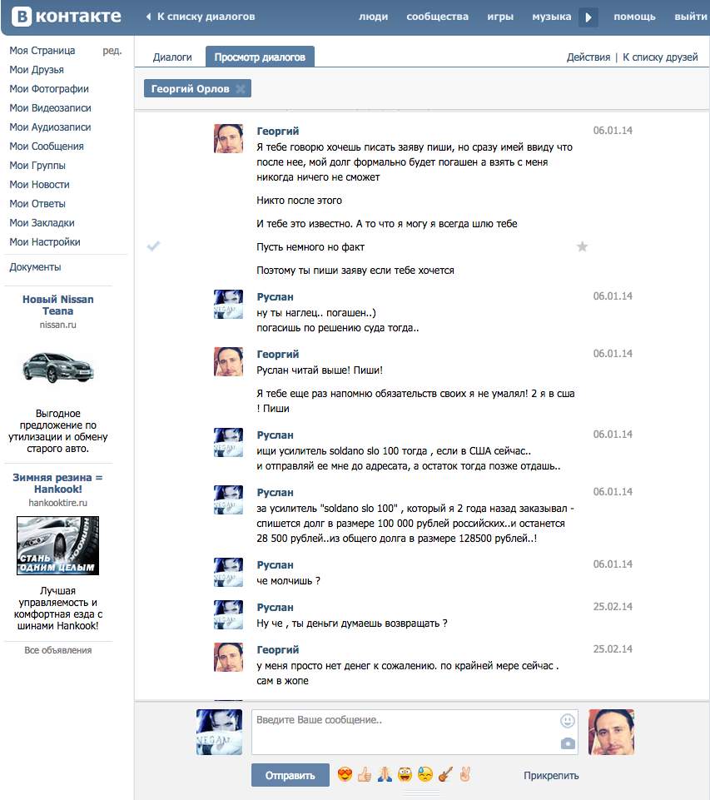Viewport: 710px width, 800px height.
Task: Open the Действия actions menu
Action: pyautogui.click(x=588, y=57)
